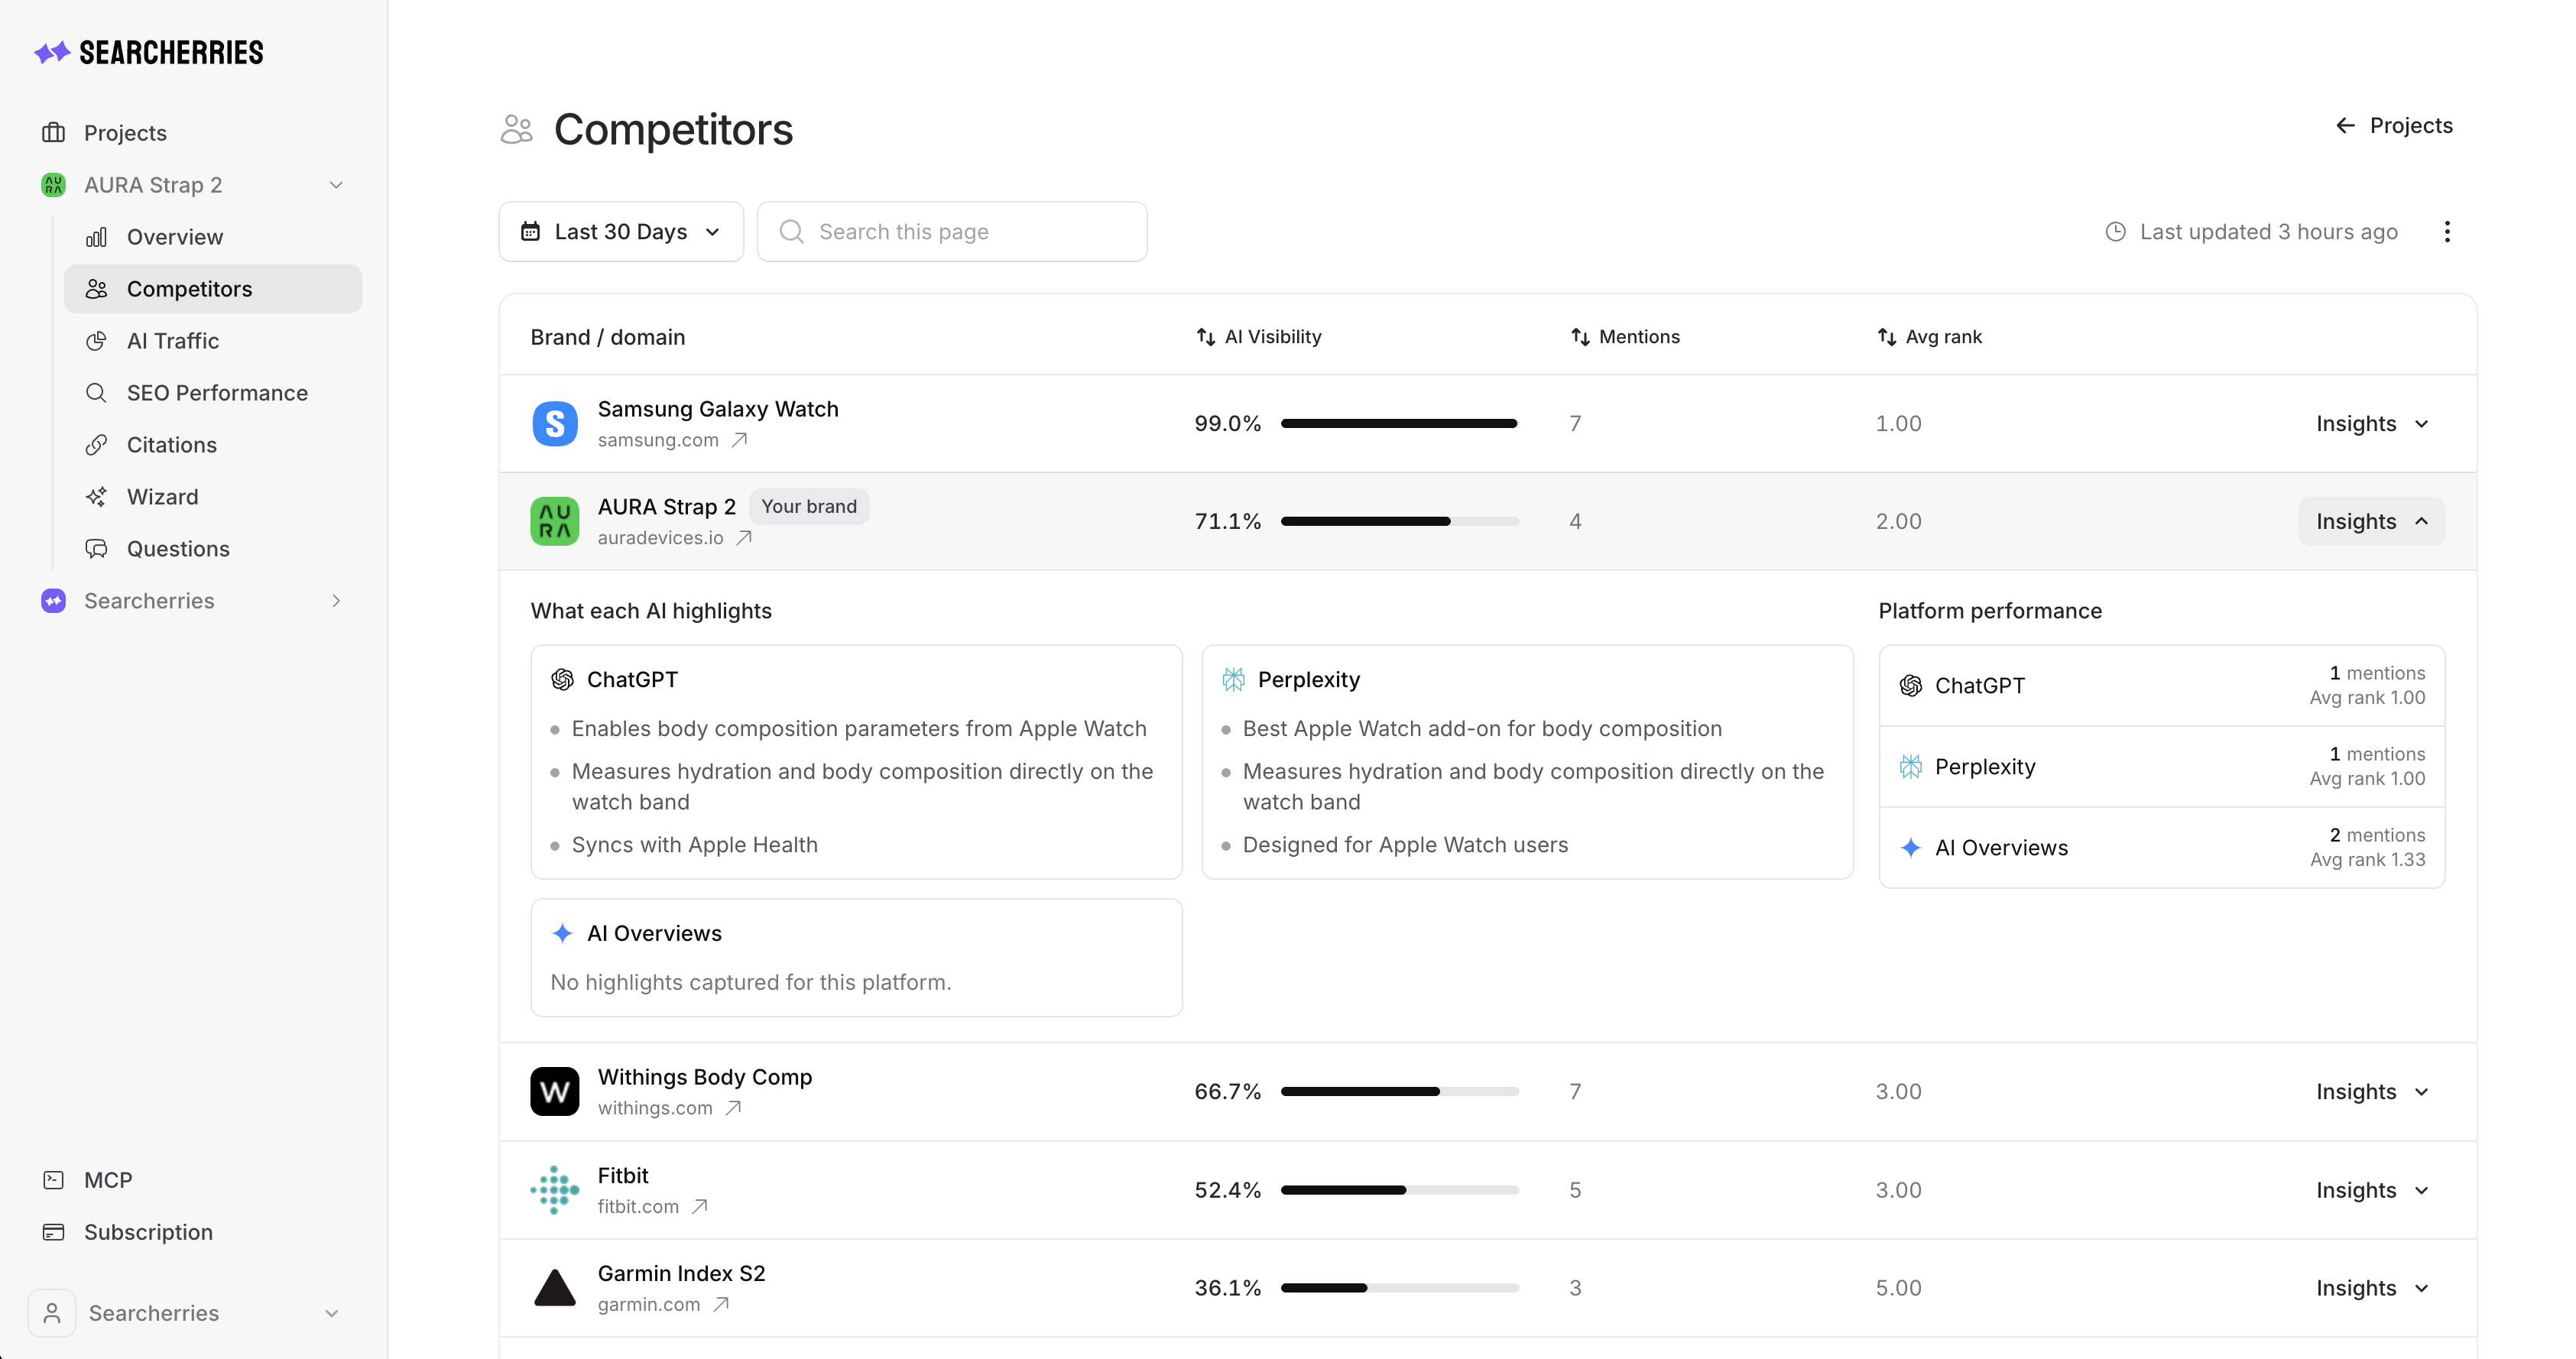Click the samsung.com domain link

point(658,440)
